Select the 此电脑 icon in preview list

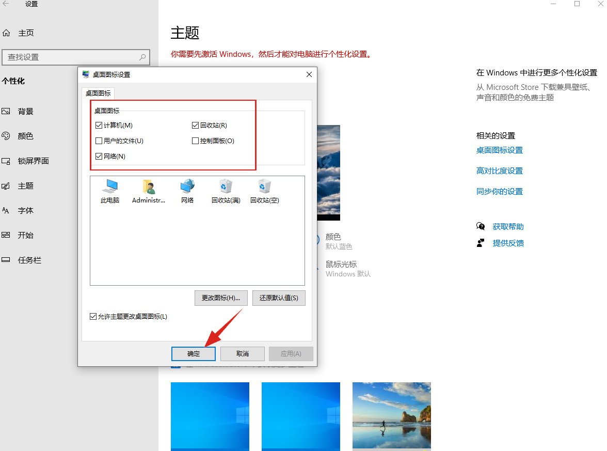point(110,191)
